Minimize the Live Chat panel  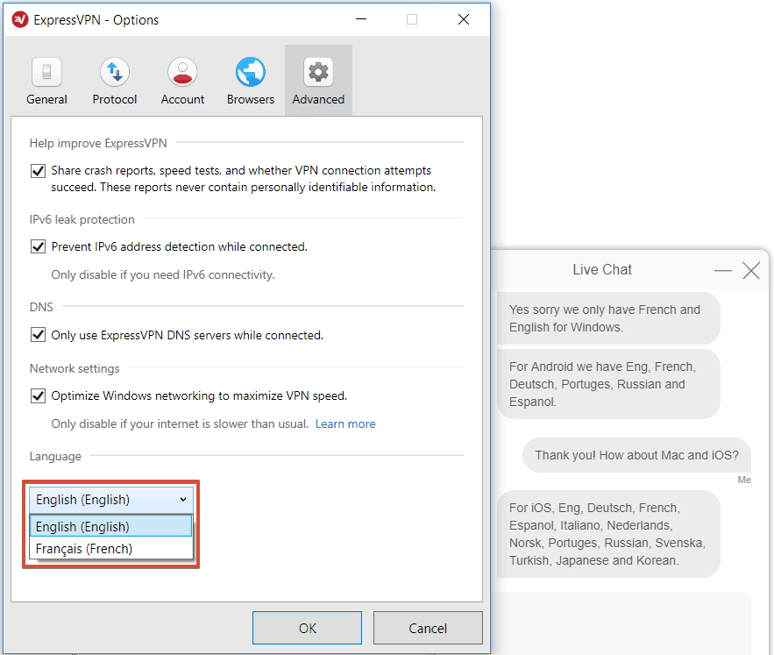(722, 270)
